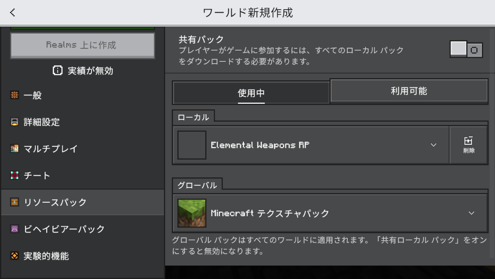Expand the Minecraft テクスチャパック chevron
Screen dimensions: 495x279
[x=471, y=213]
